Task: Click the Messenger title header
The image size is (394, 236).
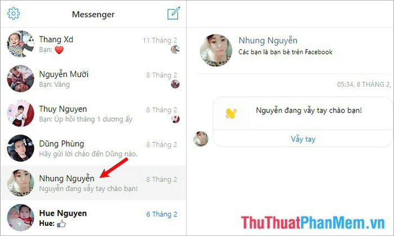Action: (93, 14)
